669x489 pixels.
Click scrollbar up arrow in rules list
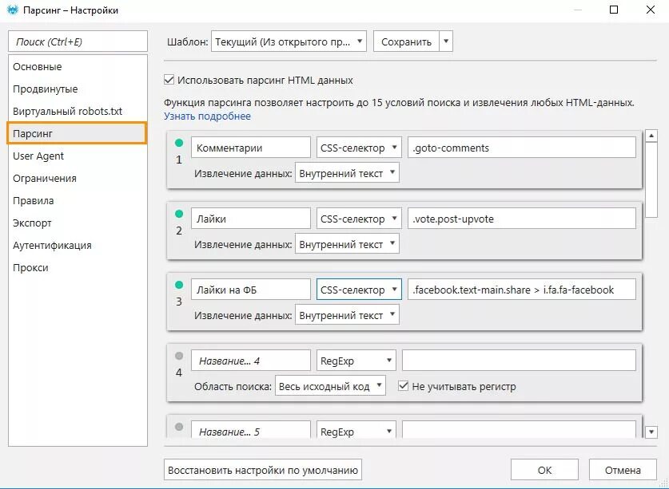point(651,136)
